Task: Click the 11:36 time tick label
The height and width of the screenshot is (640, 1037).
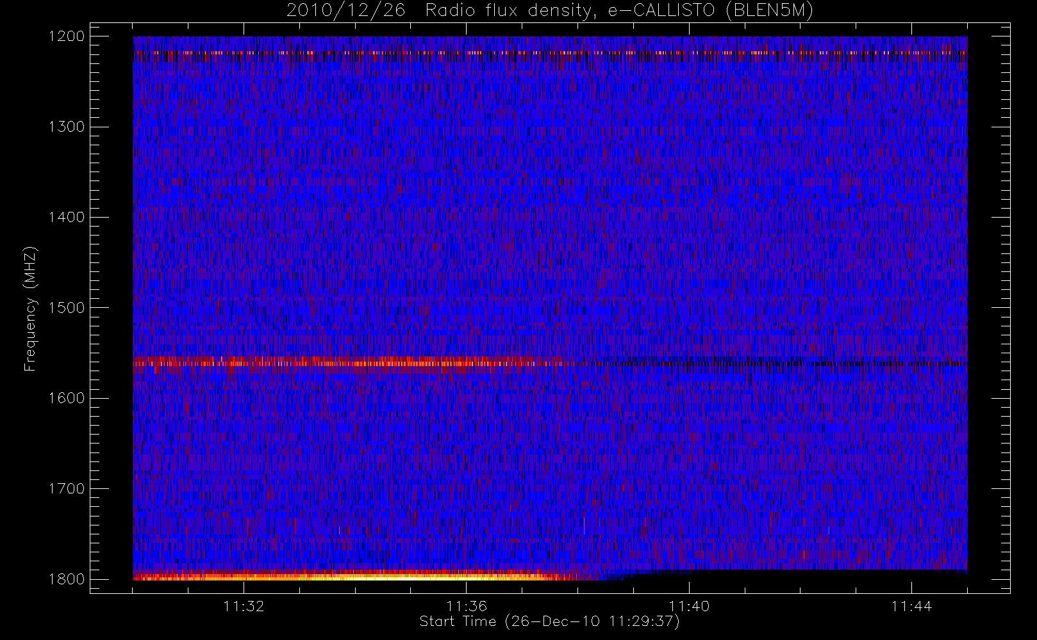Action: pyautogui.click(x=467, y=606)
